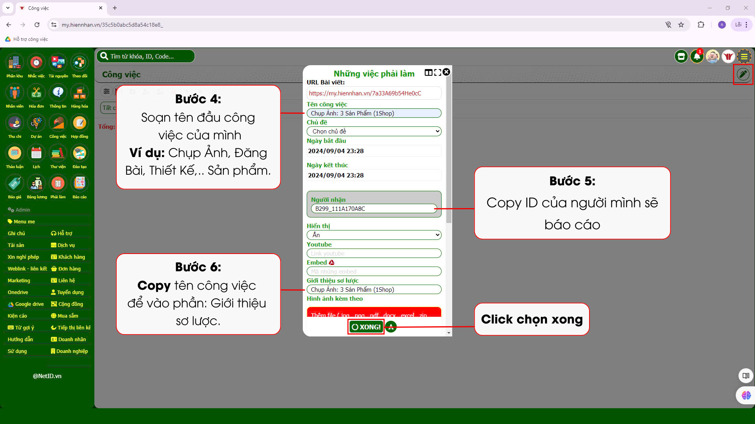Scroll down the task form
This screenshot has width=755, height=424.
pos(447,334)
